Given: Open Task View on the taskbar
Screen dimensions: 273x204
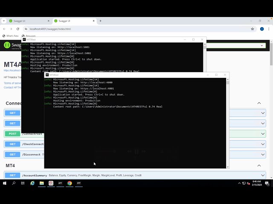Looking at the screenshot, I should click(23, 183).
